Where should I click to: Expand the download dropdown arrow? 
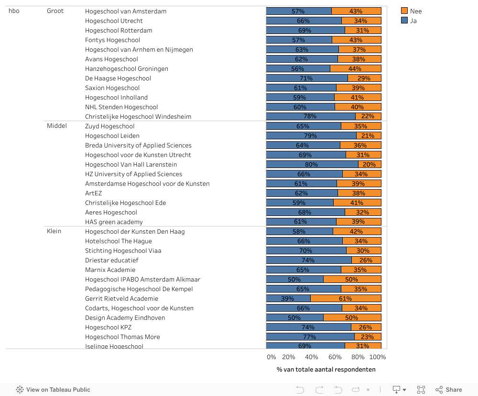coord(404,390)
